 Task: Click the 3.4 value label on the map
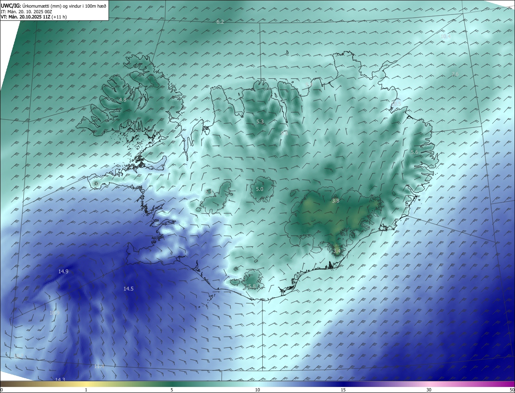pyautogui.click(x=337, y=251)
